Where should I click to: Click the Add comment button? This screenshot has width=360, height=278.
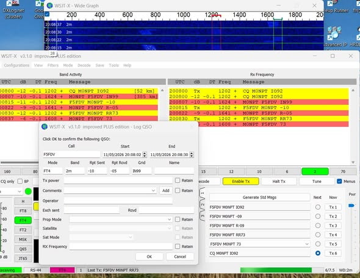click(x=166, y=191)
